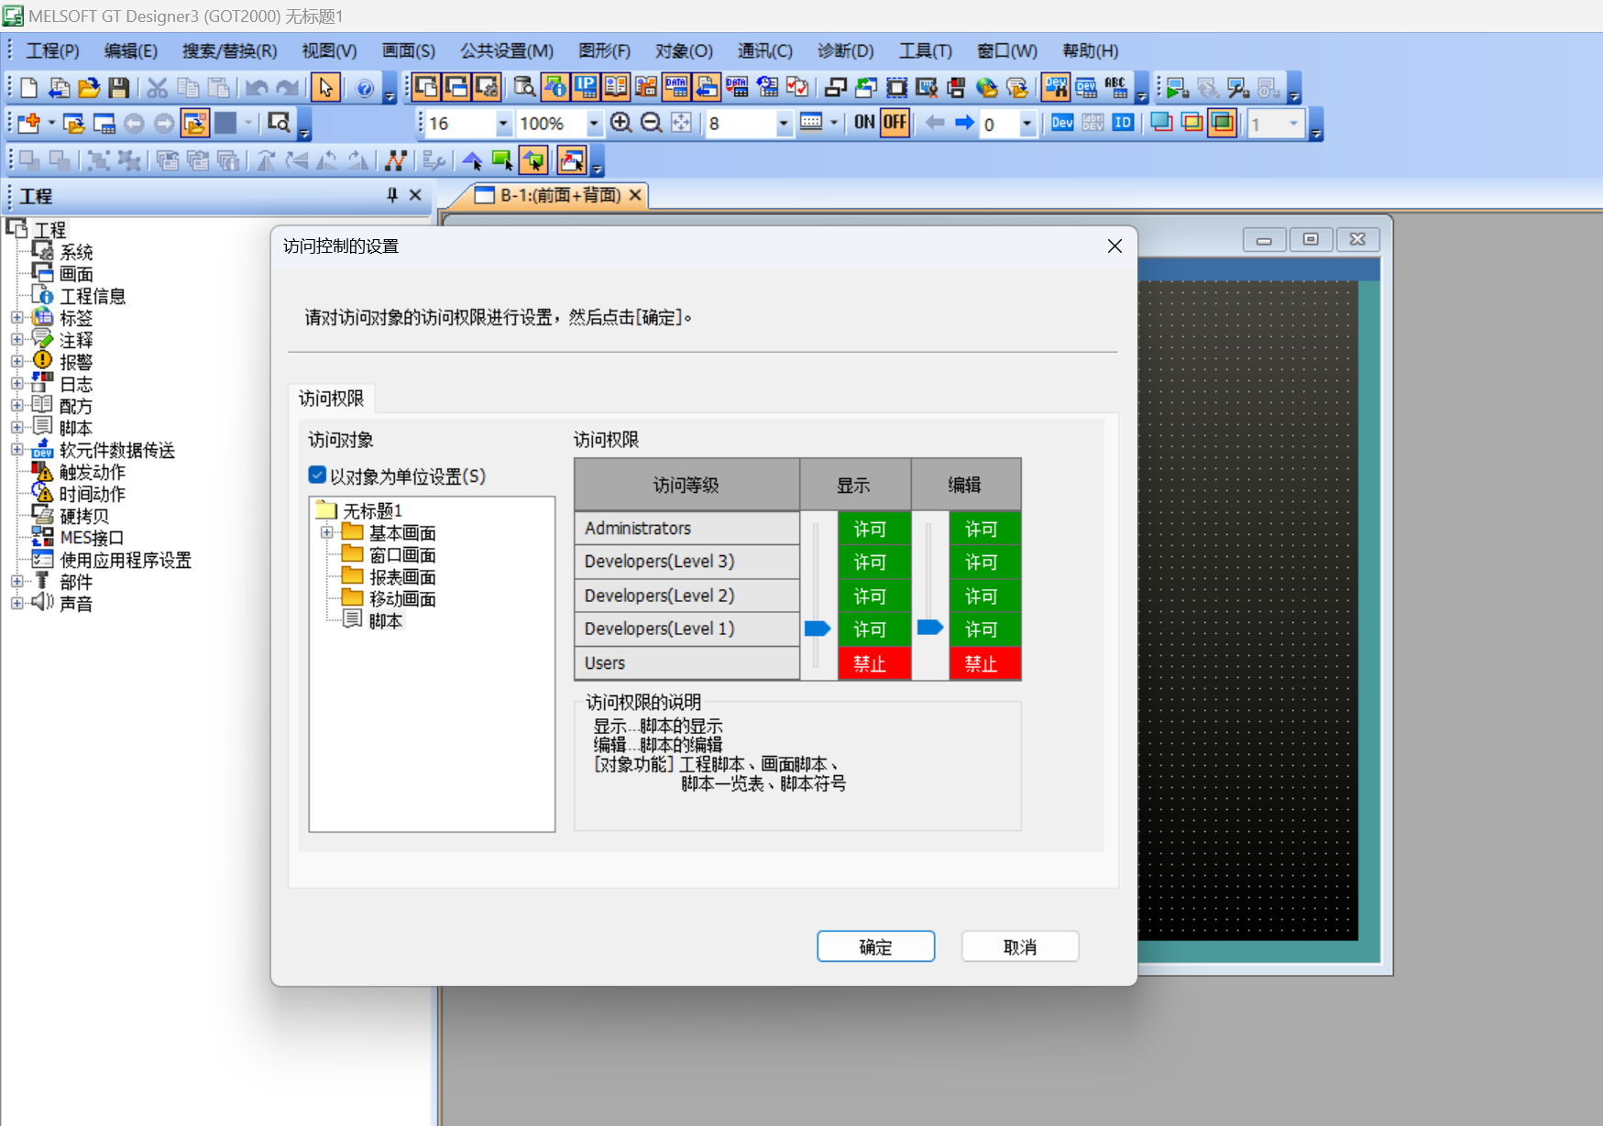Select 窗口画面 folder in access object tree

tap(401, 555)
